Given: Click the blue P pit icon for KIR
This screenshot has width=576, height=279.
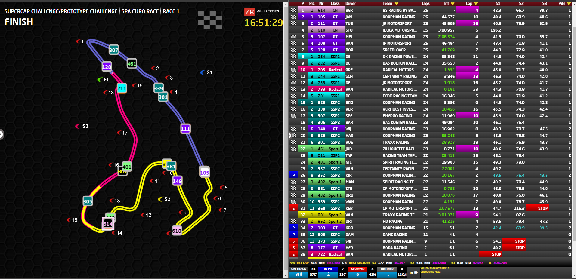Looking at the screenshot, I should click(x=293, y=175).
